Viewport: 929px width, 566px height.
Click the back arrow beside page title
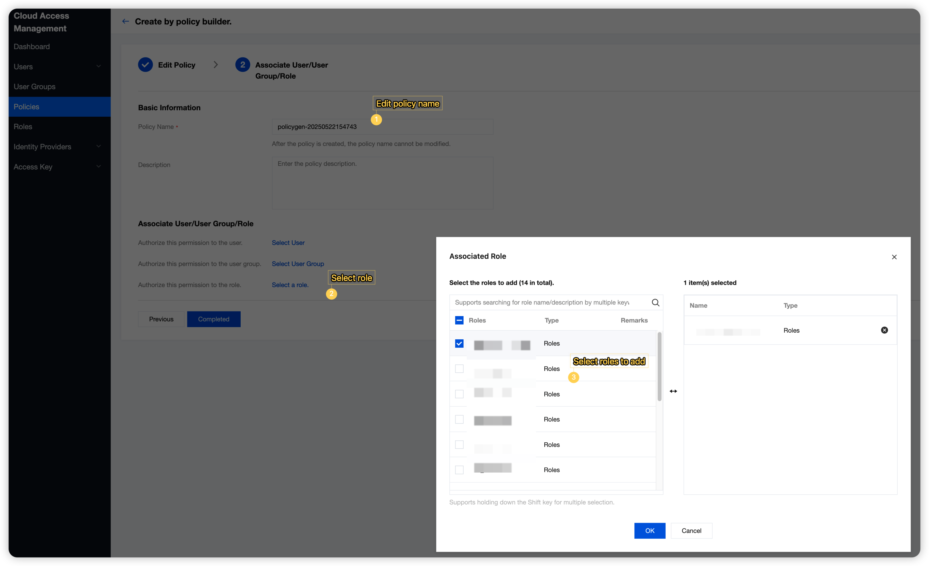125,21
